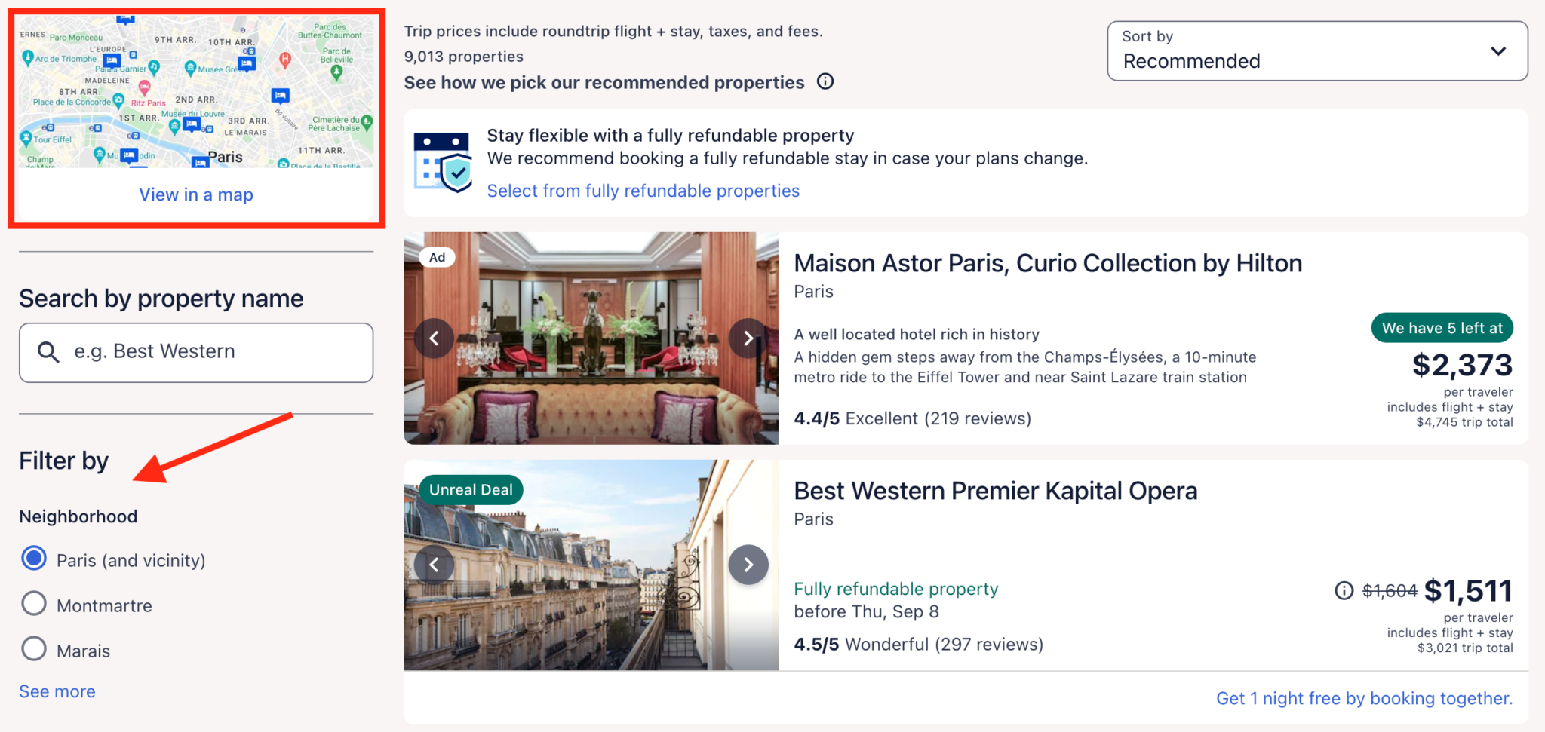View the next Best Western Kapital Opera photo

click(748, 564)
